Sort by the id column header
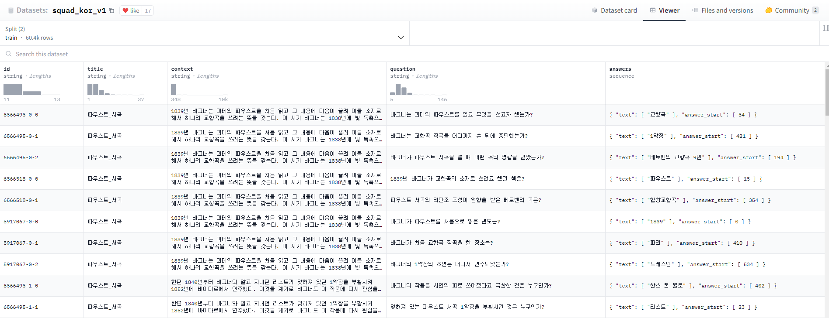This screenshot has height=318, width=829. click(x=7, y=69)
